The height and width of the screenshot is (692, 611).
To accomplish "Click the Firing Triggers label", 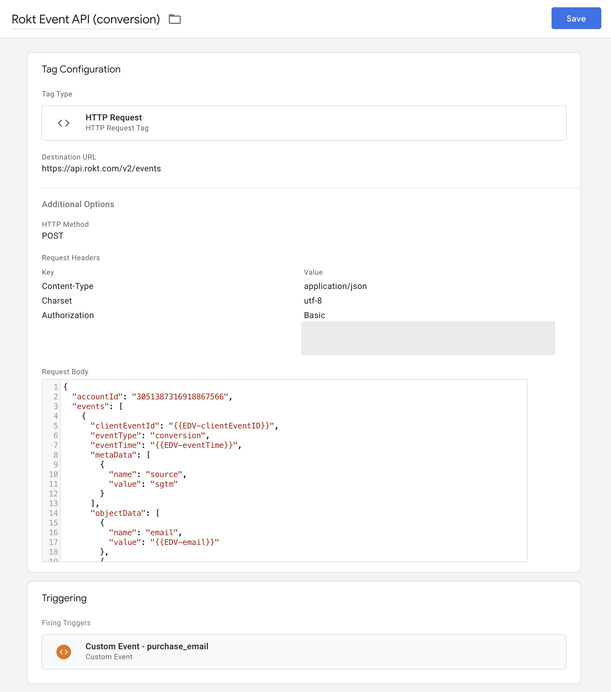I will pos(66,623).
